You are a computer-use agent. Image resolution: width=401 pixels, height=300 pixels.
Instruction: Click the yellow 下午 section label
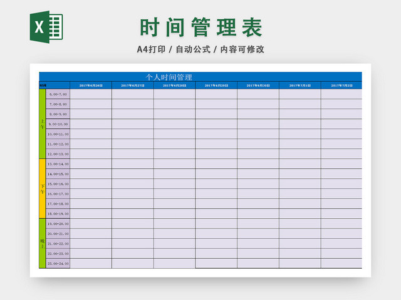tap(43, 189)
